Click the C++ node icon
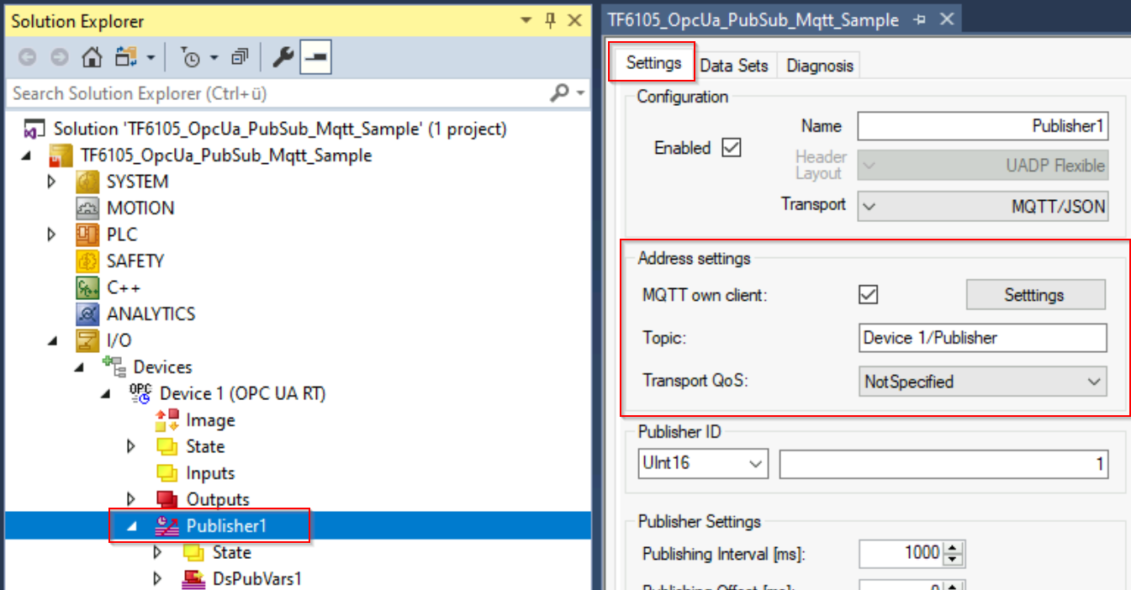Viewport: 1131px width, 590px height. coord(87,287)
